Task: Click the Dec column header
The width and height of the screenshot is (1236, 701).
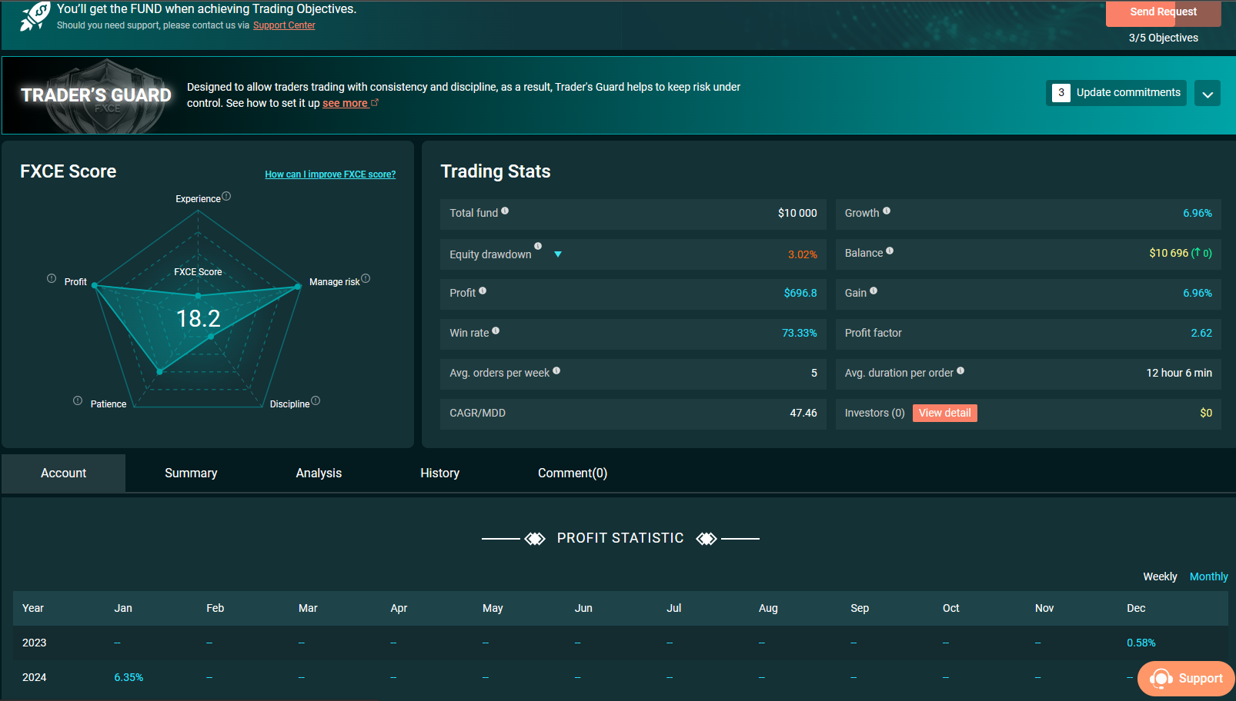Action: [x=1136, y=608]
